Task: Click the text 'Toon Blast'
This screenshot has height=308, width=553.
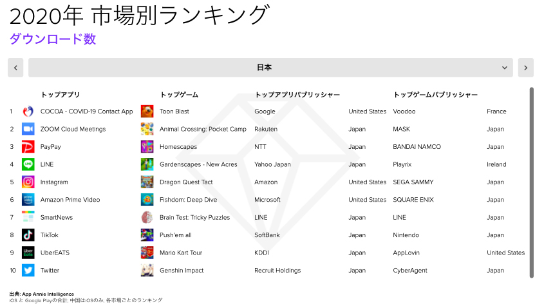Action: pos(174,111)
